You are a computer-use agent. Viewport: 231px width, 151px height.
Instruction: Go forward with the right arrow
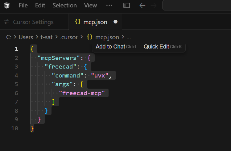153,6
